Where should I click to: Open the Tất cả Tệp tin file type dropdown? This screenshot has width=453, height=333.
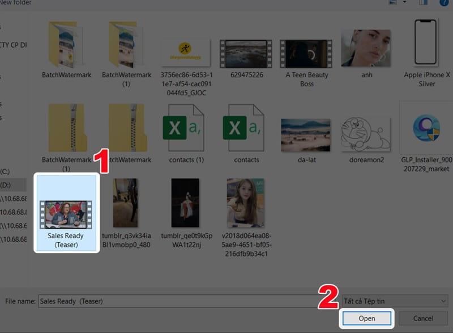tap(395, 301)
